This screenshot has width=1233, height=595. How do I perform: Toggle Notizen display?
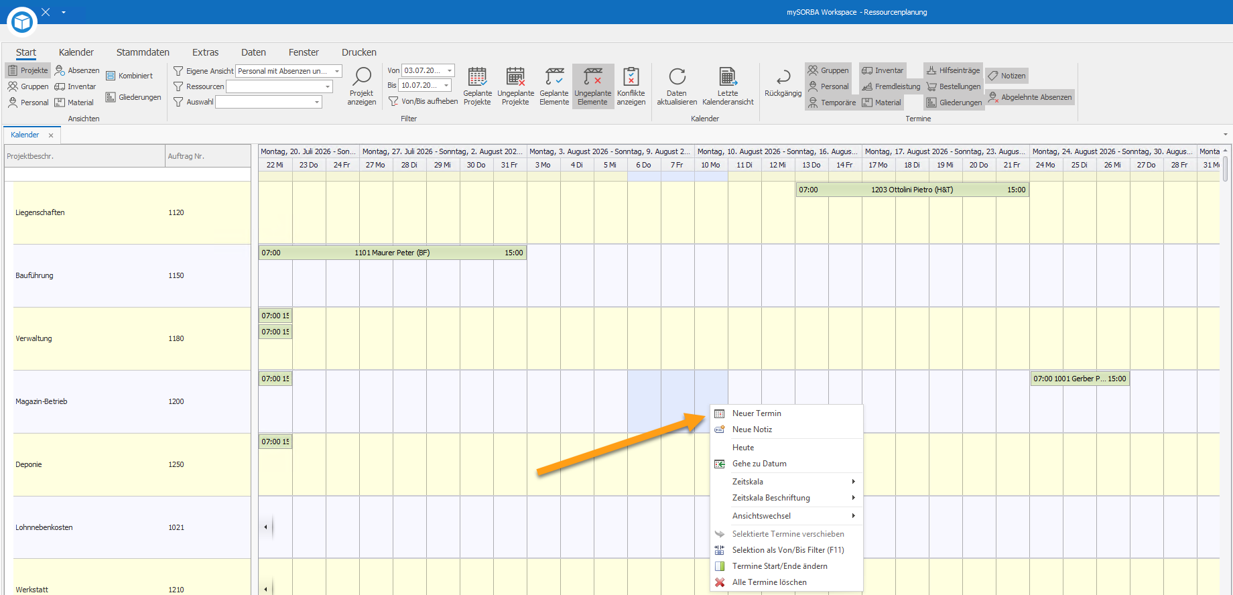pos(1007,76)
